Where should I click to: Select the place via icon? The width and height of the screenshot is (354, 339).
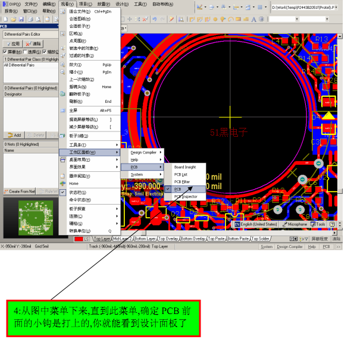tap(223, 20)
